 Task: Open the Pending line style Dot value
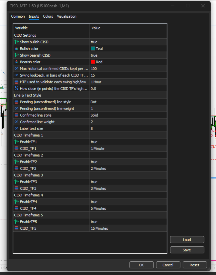pos(128,102)
